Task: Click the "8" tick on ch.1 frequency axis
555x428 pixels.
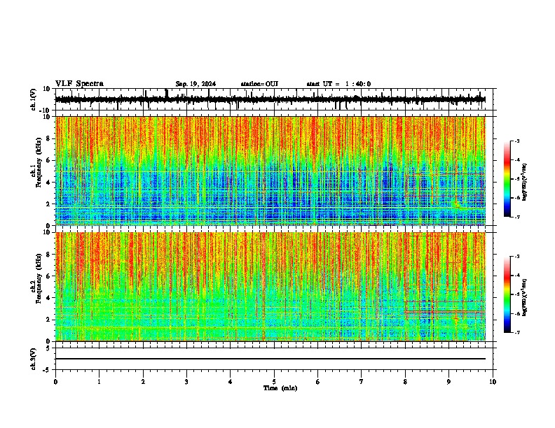Action: [49, 138]
